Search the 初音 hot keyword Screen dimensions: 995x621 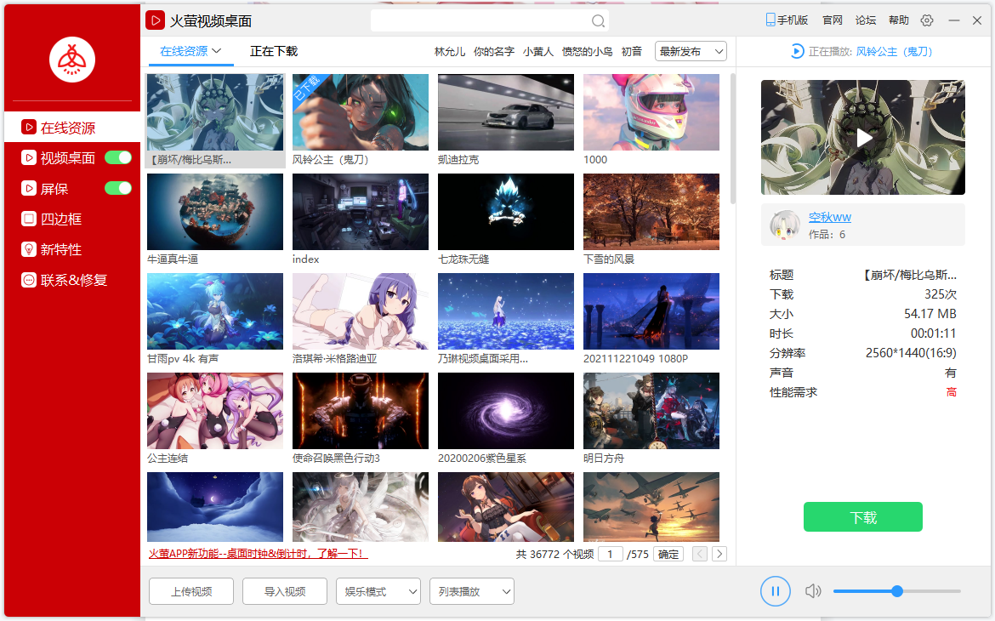(x=631, y=51)
